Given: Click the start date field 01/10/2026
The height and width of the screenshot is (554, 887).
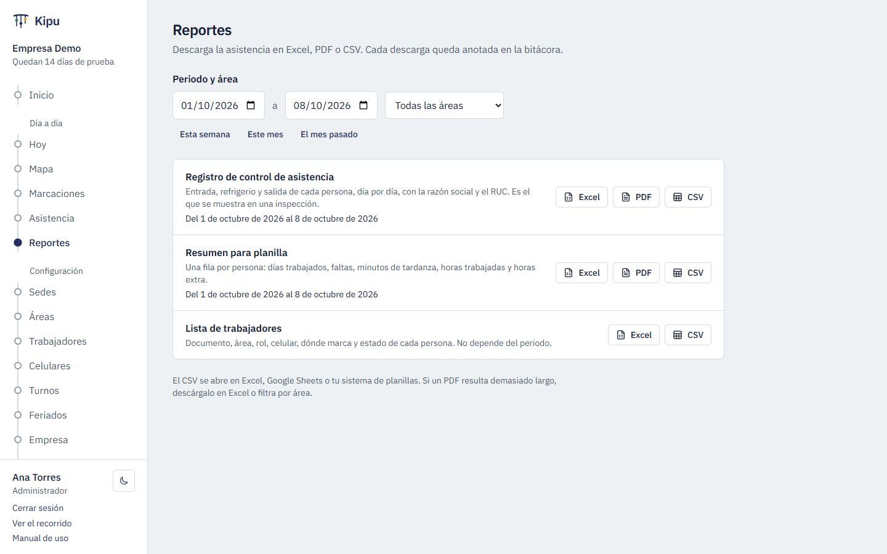Looking at the screenshot, I should coord(219,105).
